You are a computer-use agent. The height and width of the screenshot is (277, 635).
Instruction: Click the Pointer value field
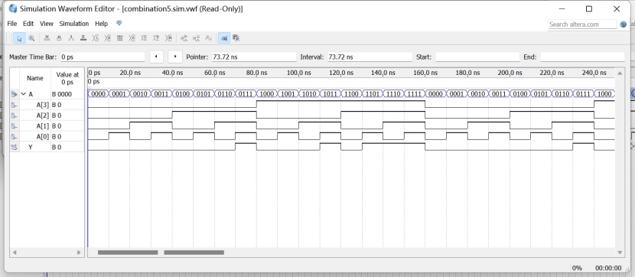tap(253, 57)
